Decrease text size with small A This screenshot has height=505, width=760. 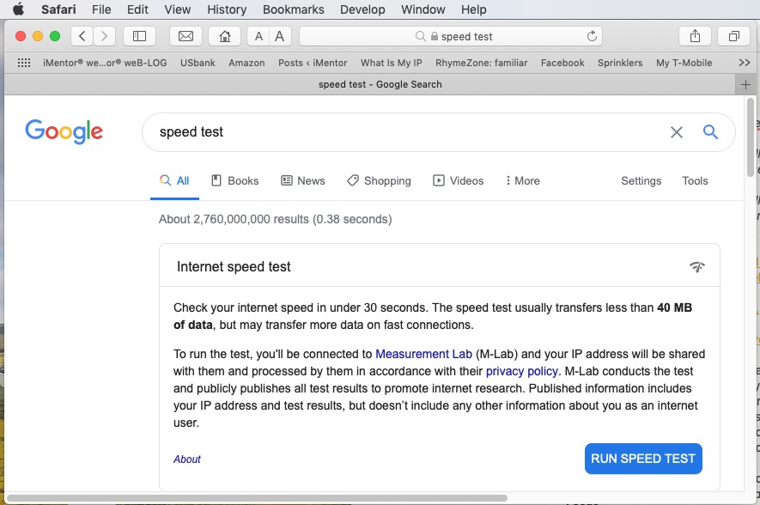tap(258, 36)
